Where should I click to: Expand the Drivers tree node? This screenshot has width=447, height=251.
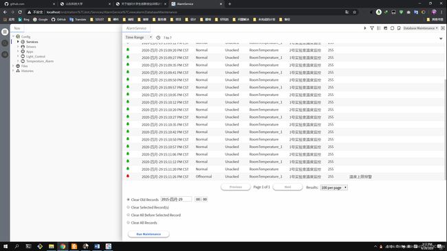18,47
